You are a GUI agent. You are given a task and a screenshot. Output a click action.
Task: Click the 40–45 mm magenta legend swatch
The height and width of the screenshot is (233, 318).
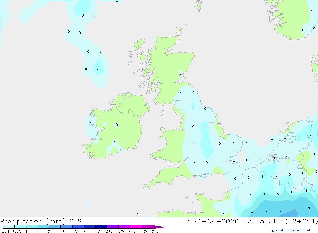point(136,227)
